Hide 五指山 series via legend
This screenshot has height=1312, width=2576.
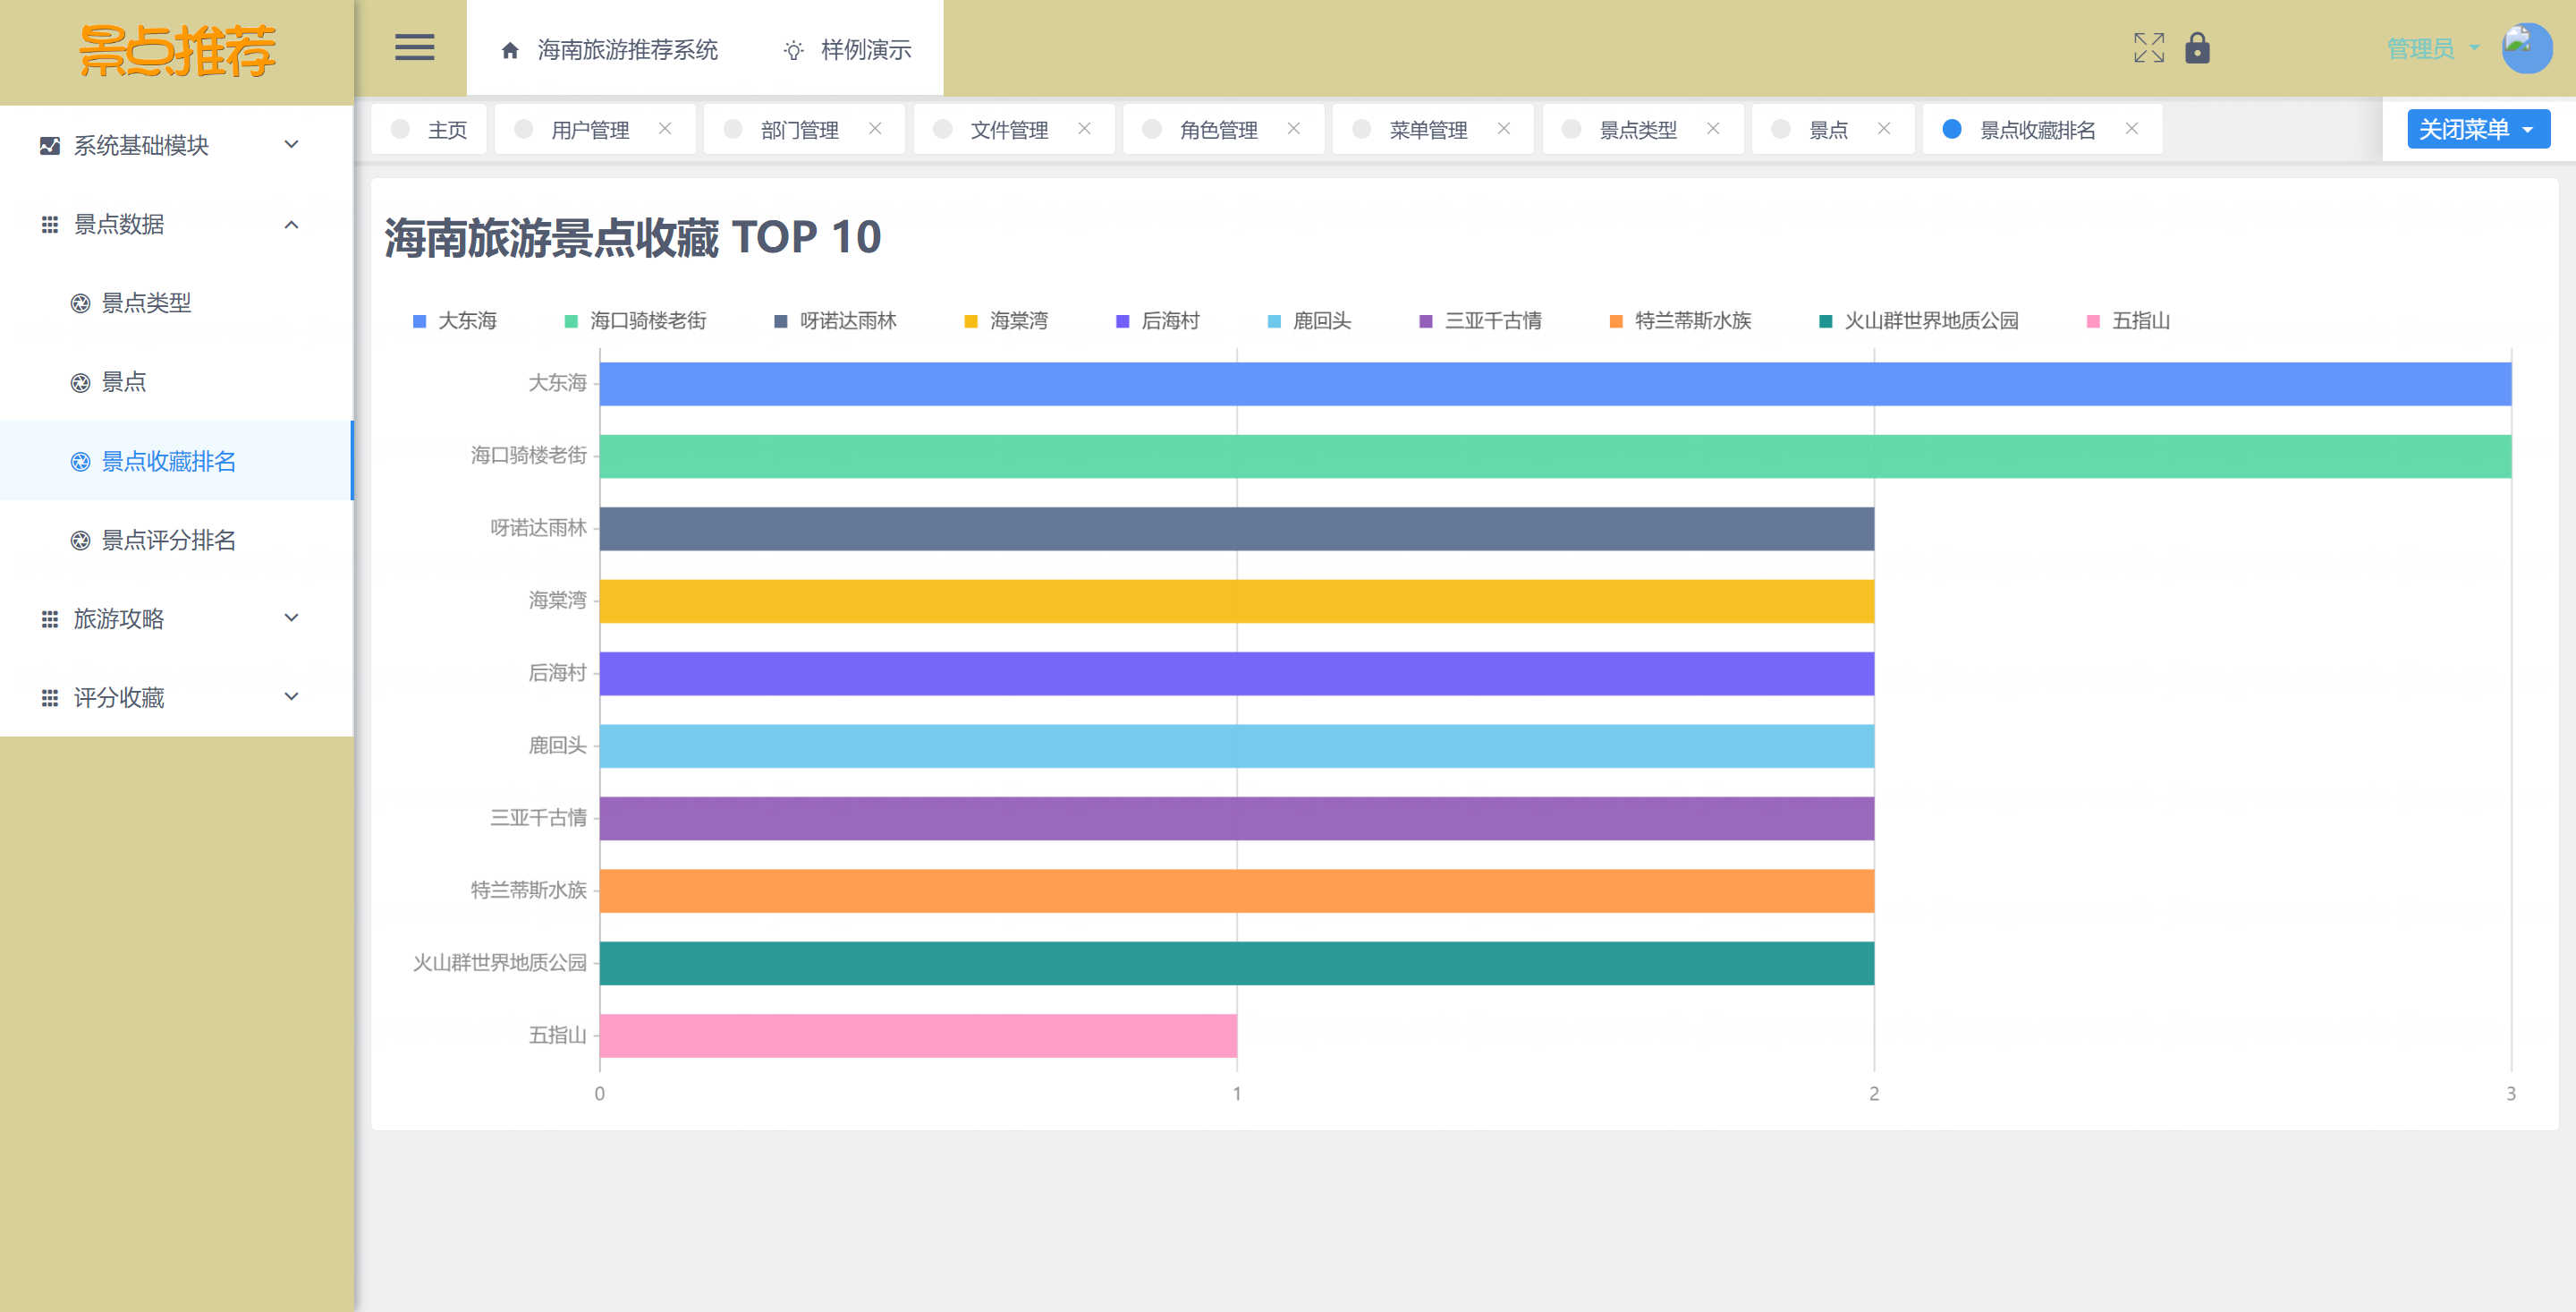pos(2129,320)
